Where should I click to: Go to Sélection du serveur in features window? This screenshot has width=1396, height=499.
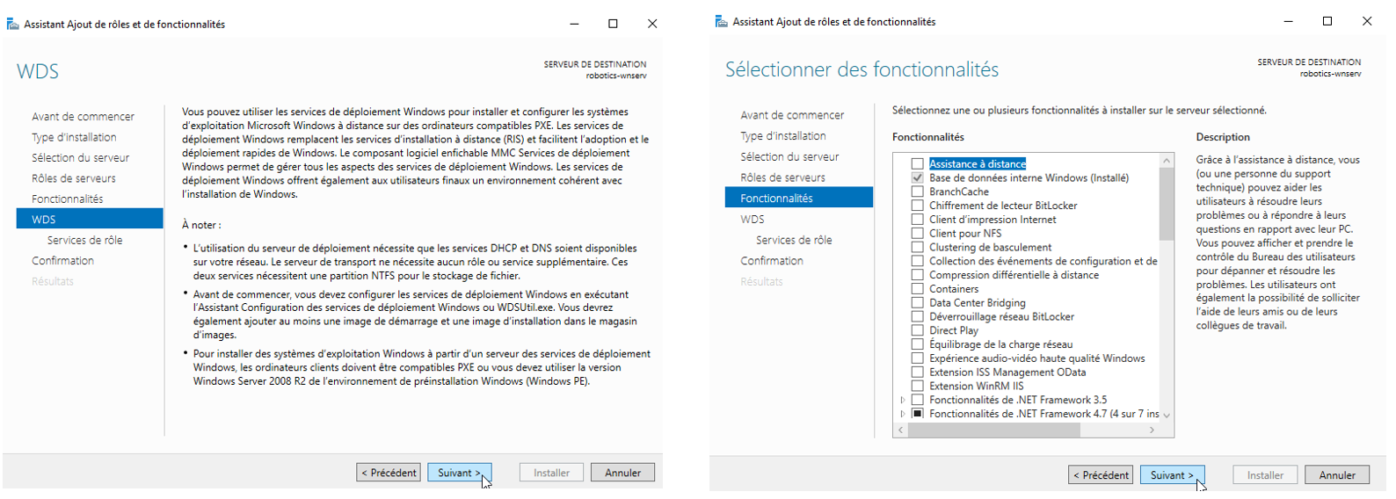pos(789,157)
